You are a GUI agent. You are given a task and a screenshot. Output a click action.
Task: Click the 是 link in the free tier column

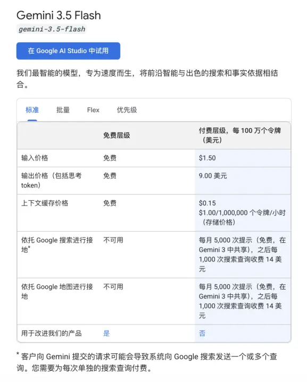[106, 333]
